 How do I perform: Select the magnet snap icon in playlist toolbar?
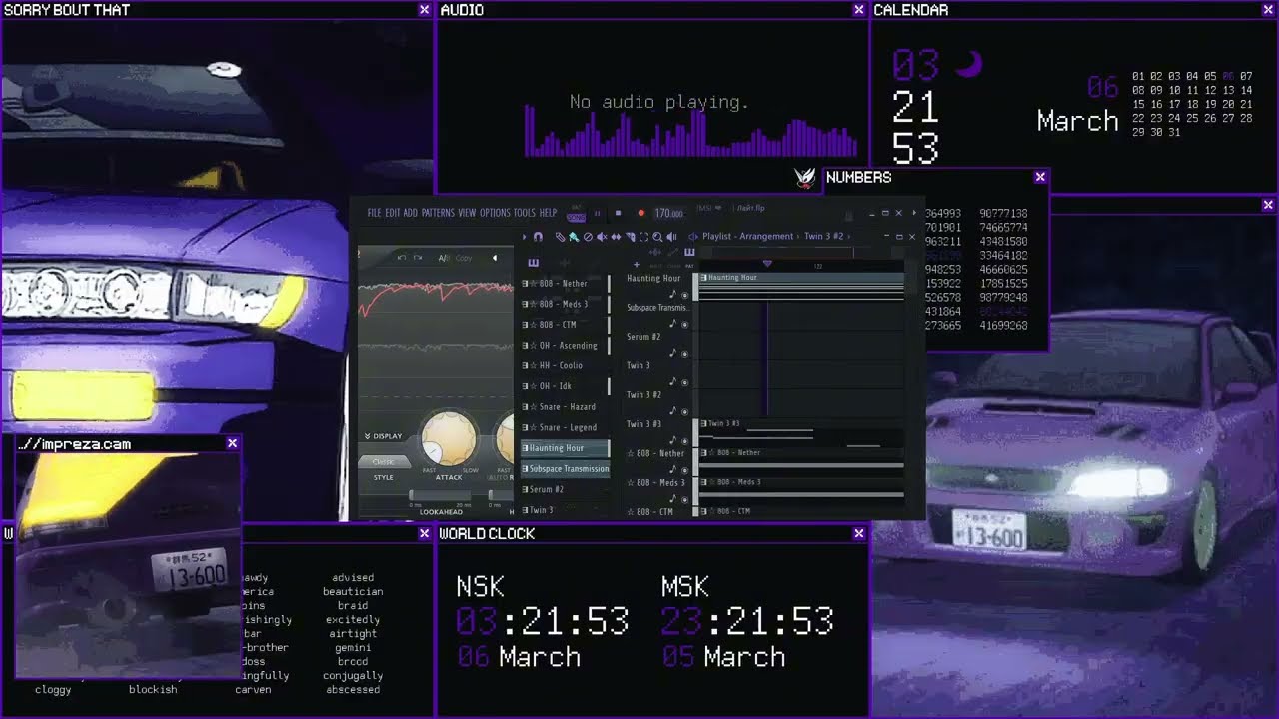tap(538, 237)
